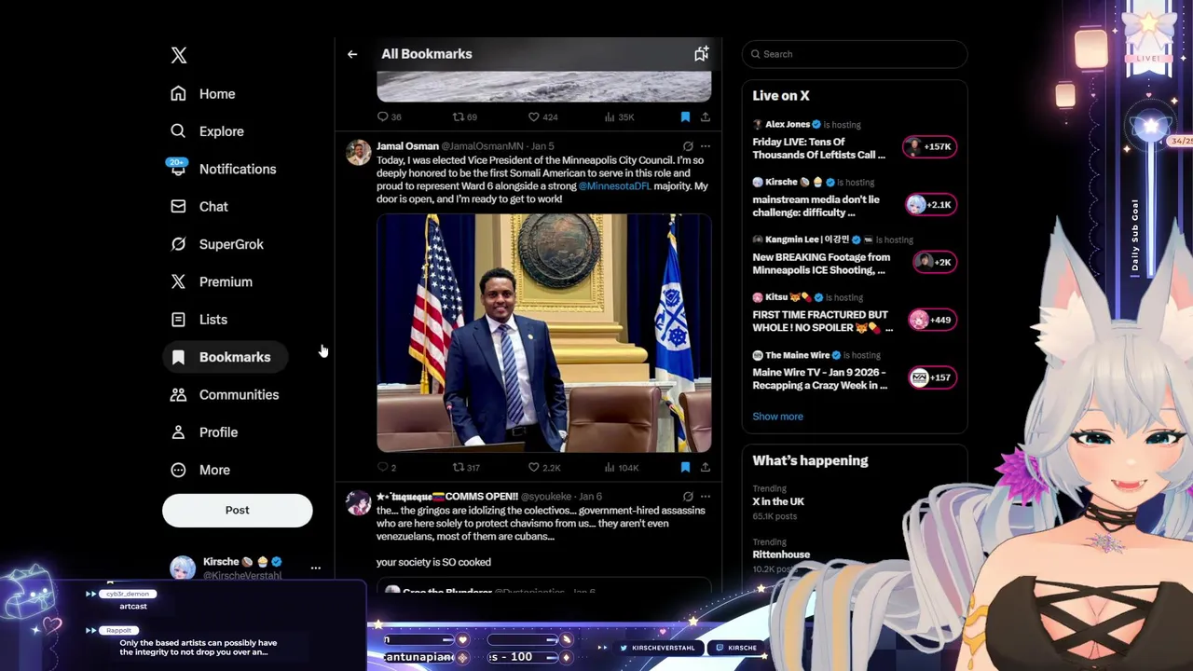Go back with the arrow icon

[352, 54]
